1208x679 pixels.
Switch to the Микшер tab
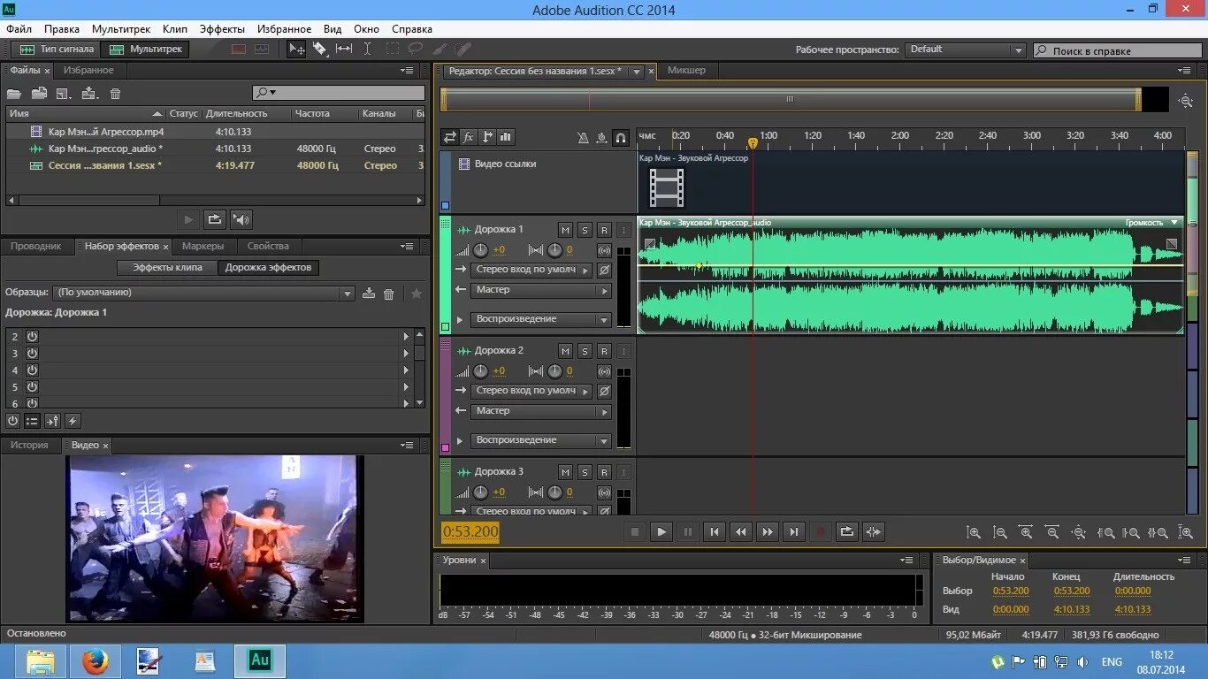click(x=686, y=71)
